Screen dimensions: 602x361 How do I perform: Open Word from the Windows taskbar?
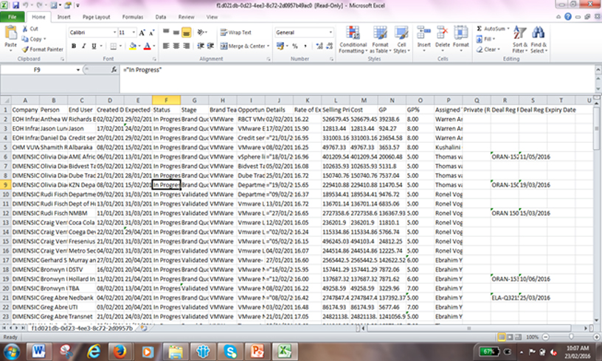point(39,351)
